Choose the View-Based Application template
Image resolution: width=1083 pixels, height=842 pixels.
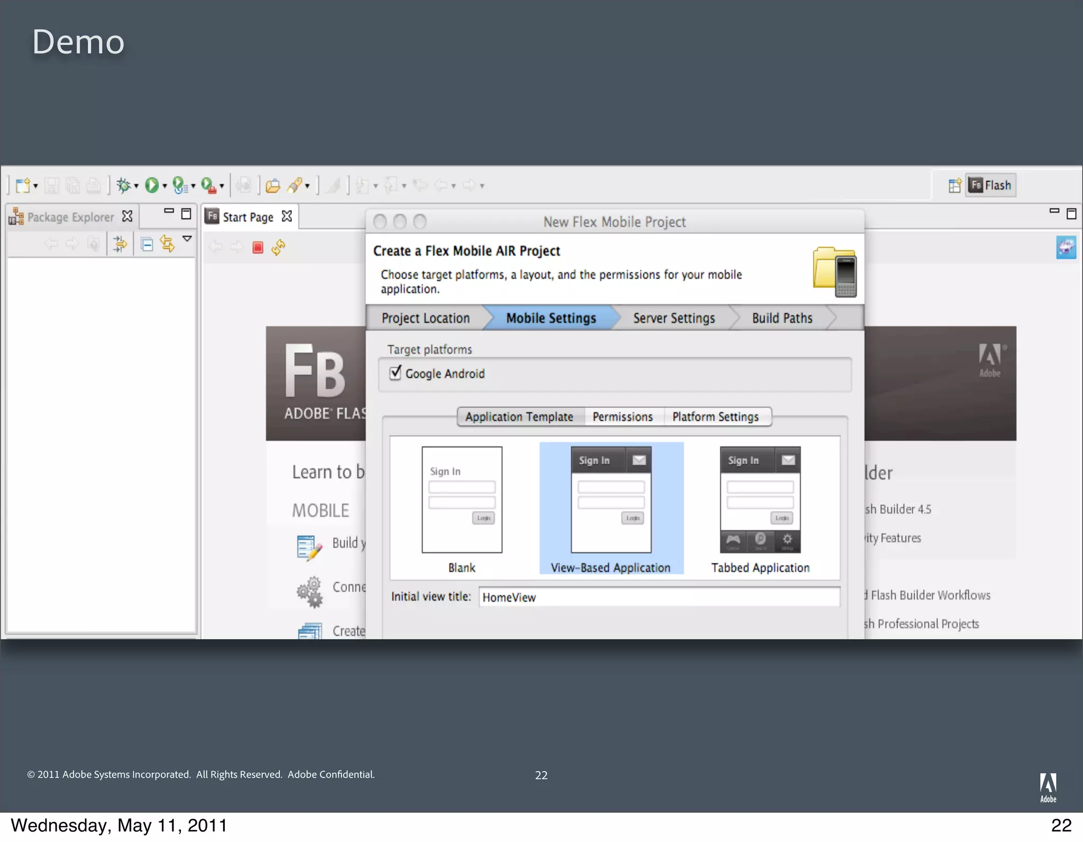click(611, 508)
